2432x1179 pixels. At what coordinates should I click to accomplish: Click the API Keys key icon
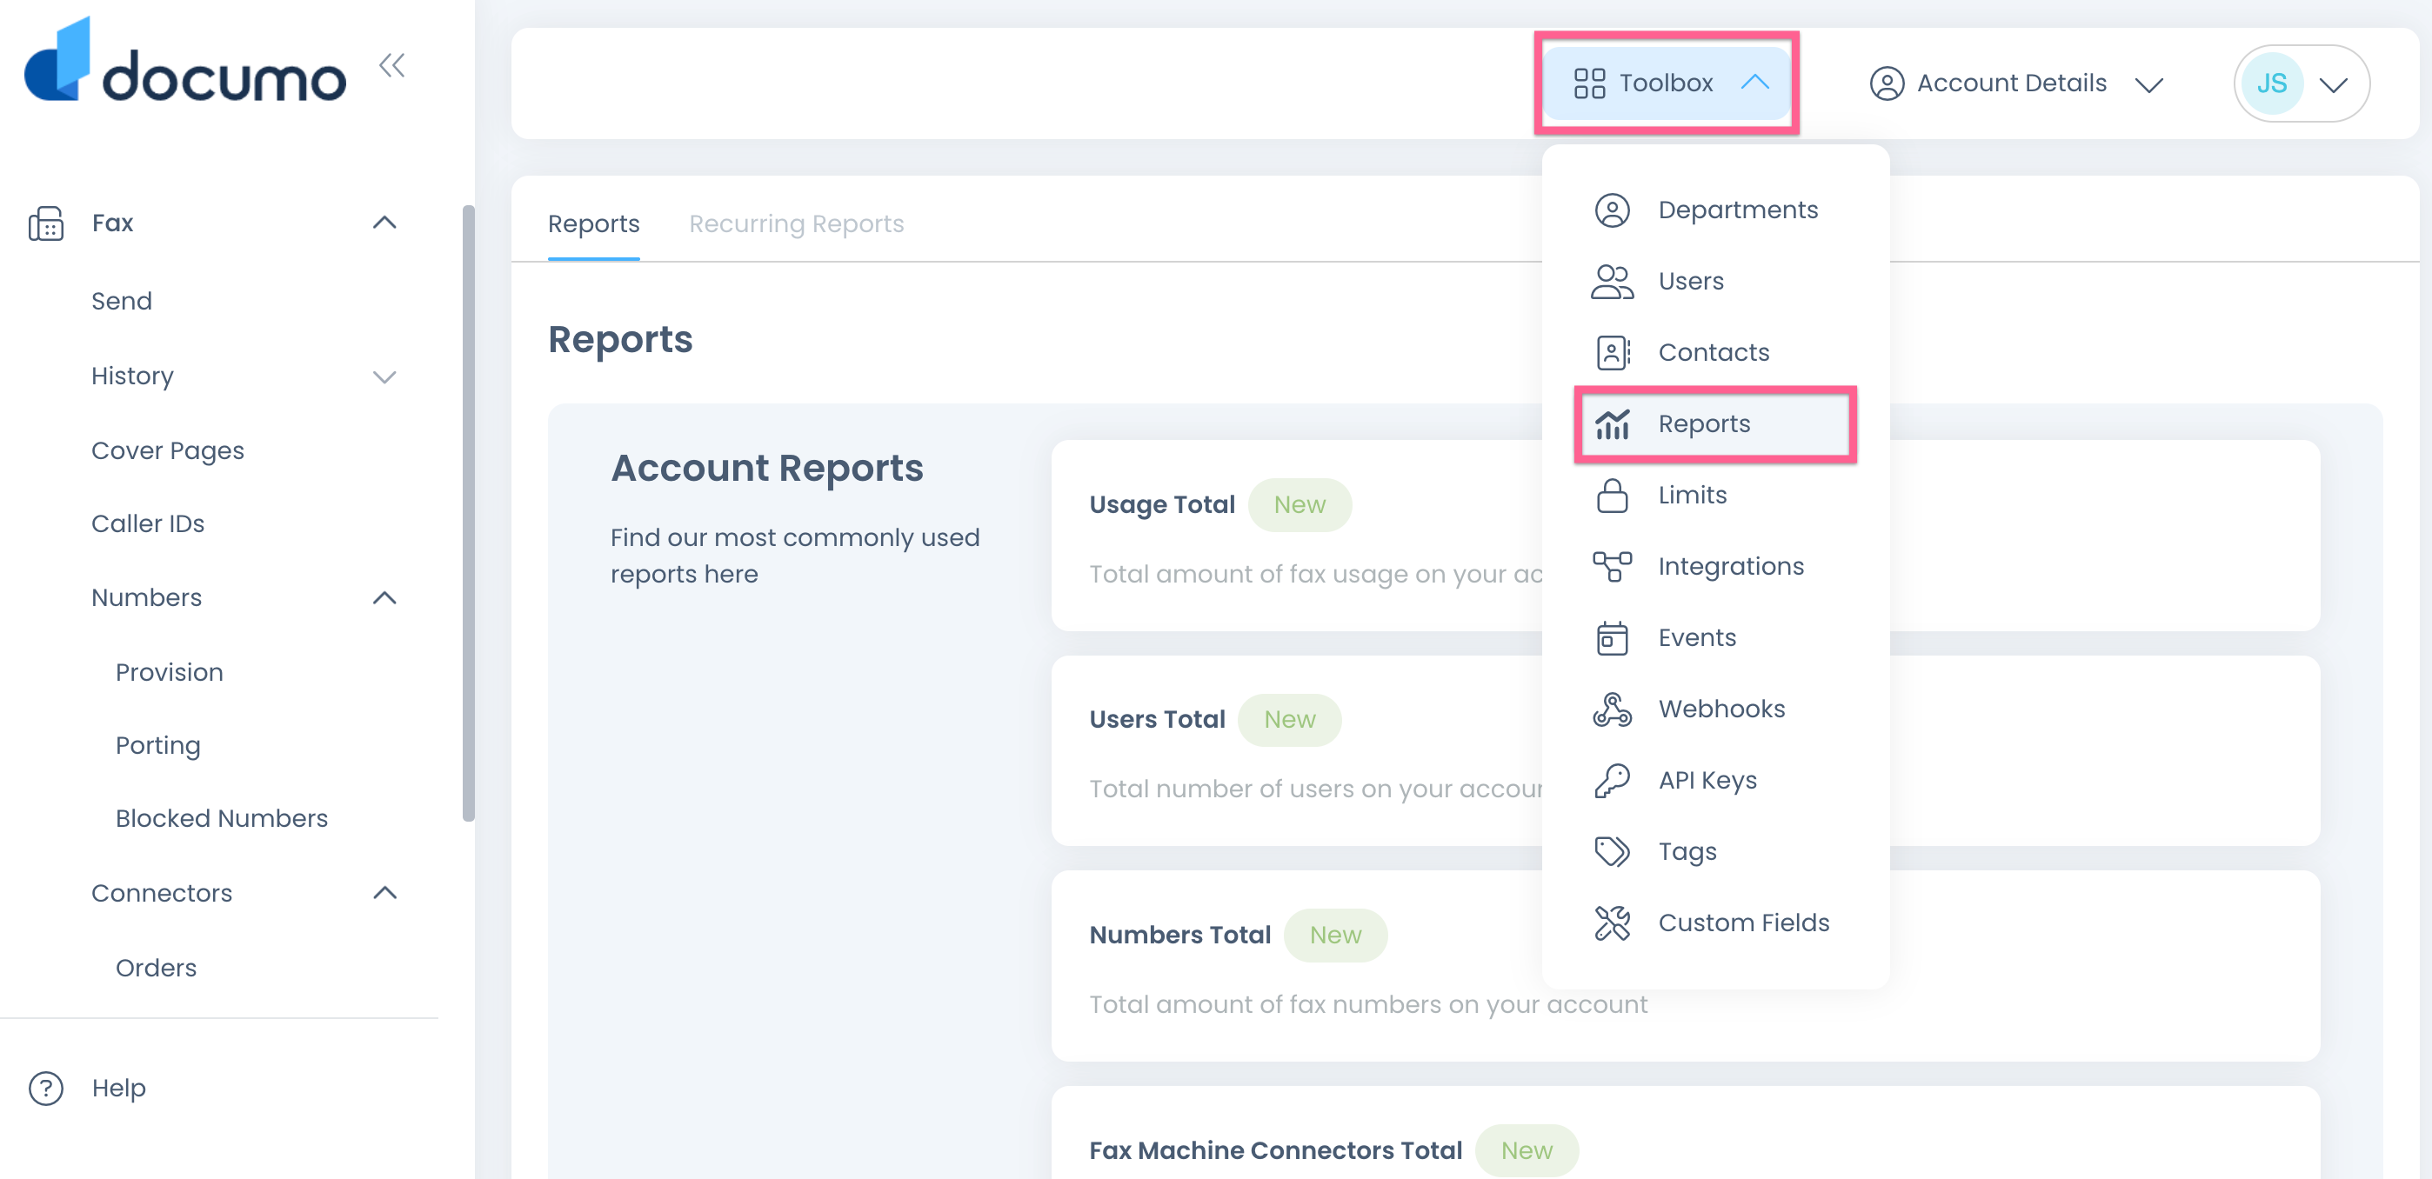coord(1612,781)
